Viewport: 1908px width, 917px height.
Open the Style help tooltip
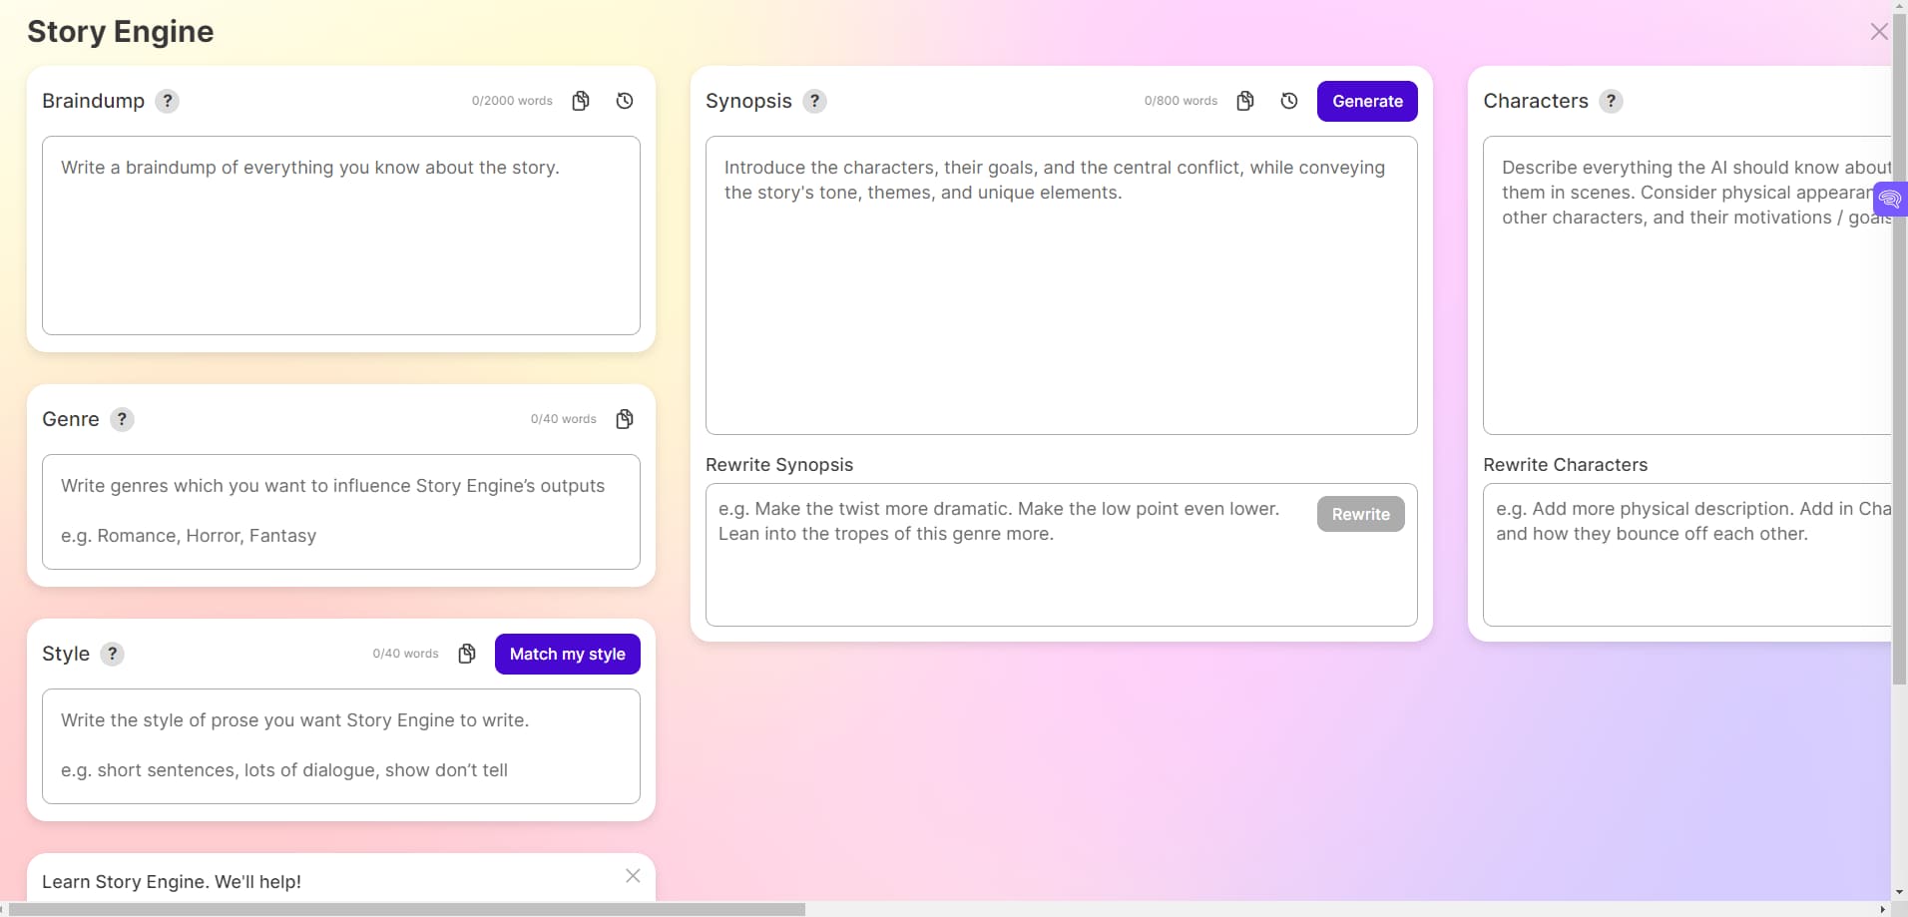coord(112,654)
